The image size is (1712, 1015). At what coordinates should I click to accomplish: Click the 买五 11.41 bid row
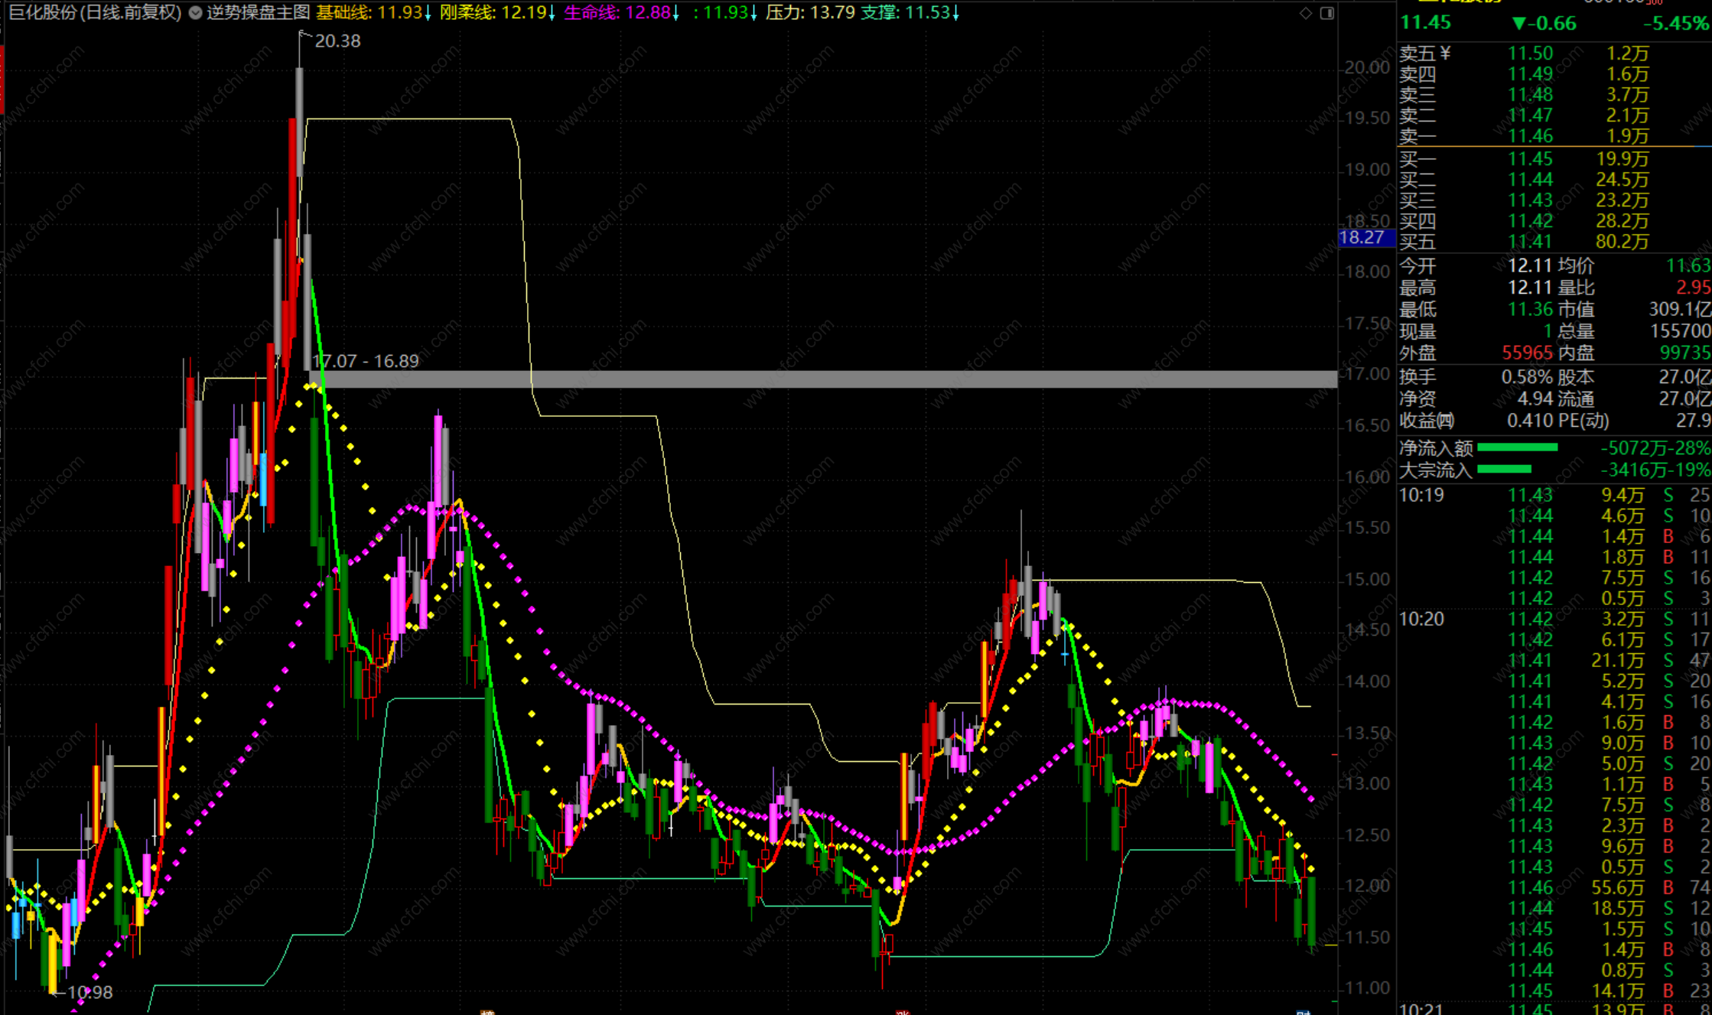click(x=1530, y=242)
